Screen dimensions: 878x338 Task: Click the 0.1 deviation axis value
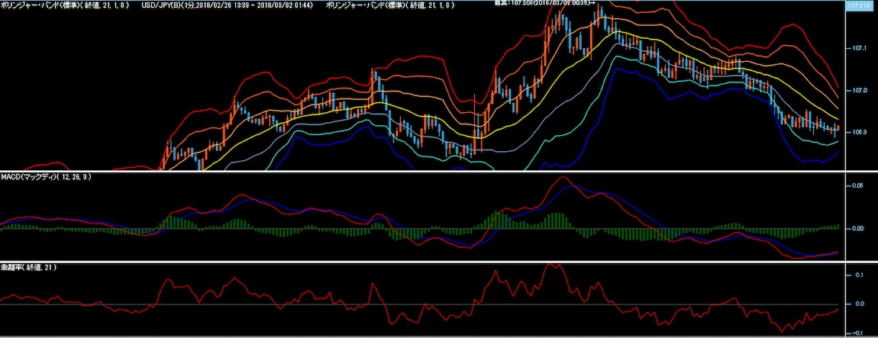coord(856,275)
